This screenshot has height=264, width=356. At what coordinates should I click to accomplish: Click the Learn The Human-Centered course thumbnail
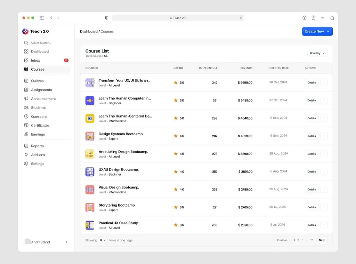(x=90, y=118)
